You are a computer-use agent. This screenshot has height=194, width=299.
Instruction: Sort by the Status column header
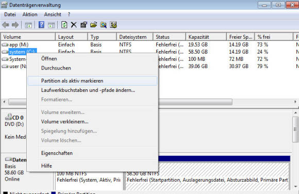pos(169,37)
